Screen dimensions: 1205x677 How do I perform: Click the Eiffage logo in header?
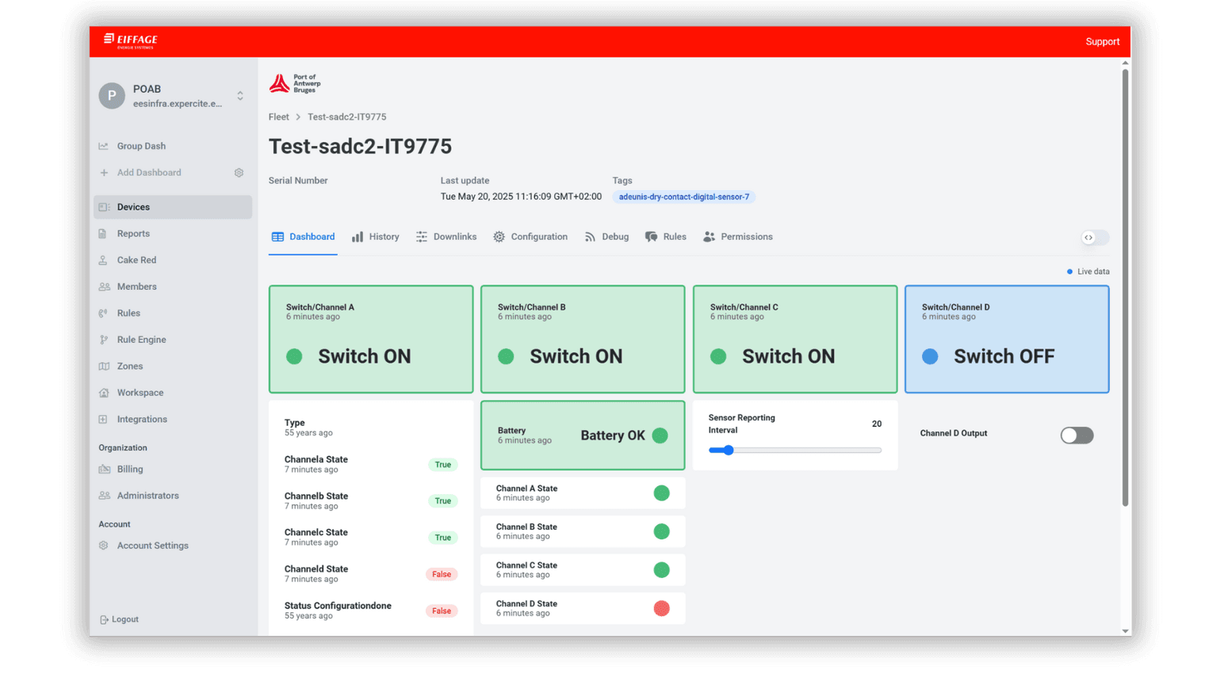click(x=130, y=41)
